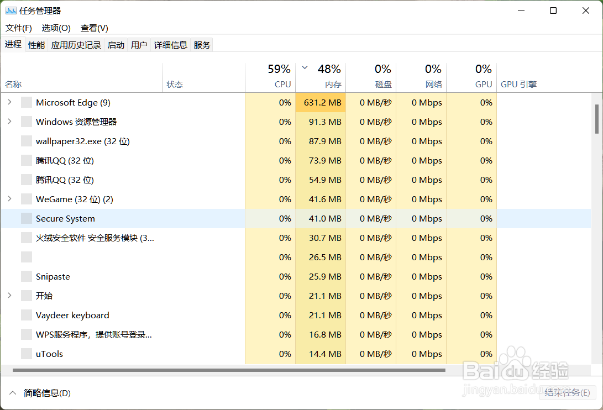Screen dimensions: 603x410
Task: Select the 进程 tab
Action: pyautogui.click(x=13, y=44)
